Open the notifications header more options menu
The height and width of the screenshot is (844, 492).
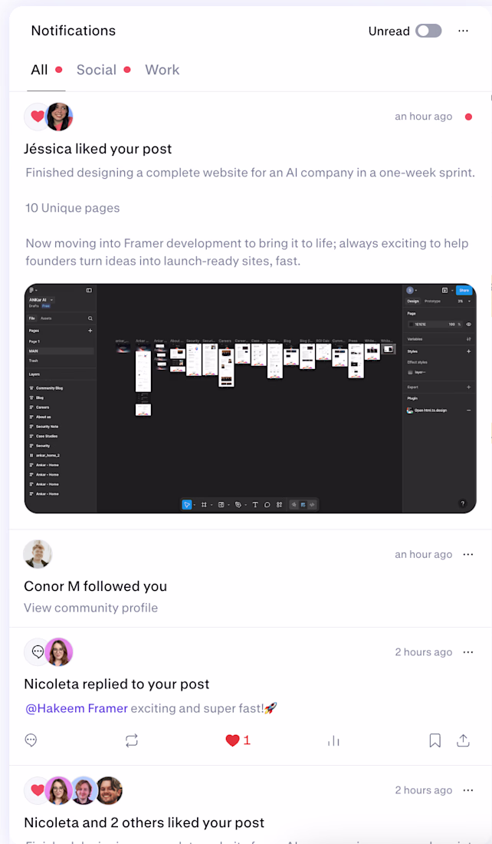coord(463,31)
